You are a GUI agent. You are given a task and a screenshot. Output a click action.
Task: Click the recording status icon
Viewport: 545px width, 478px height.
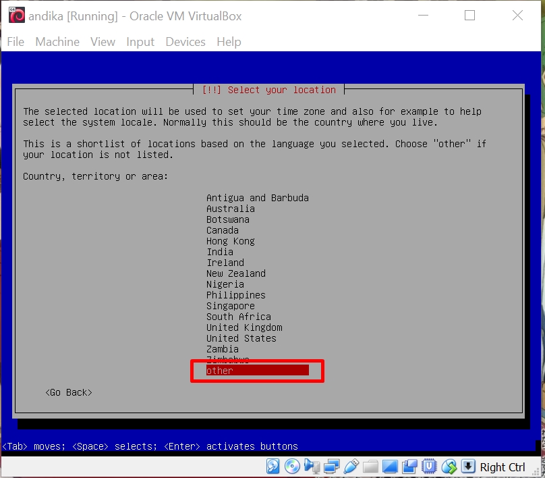click(410, 467)
